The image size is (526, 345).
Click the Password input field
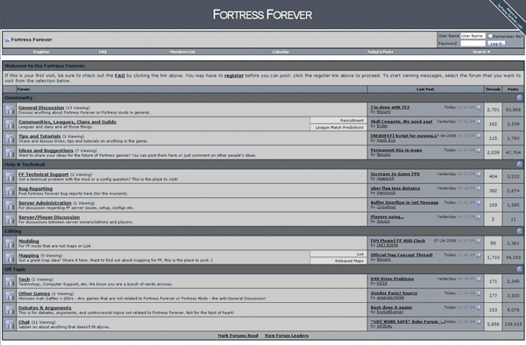(x=473, y=44)
